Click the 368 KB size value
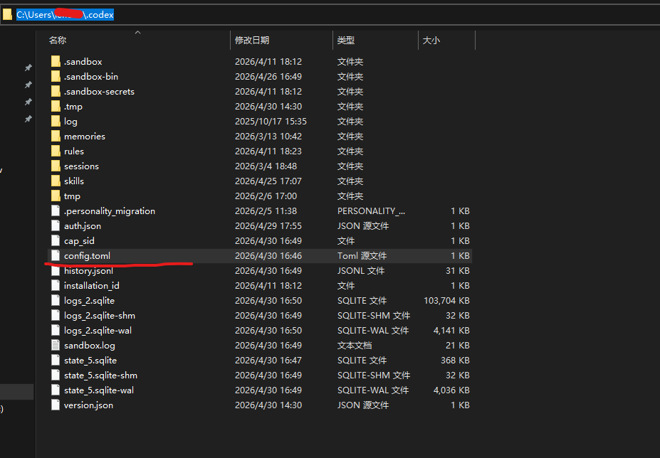 point(455,360)
